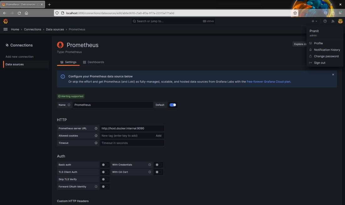
Task: Enable TLS Client Auth toggle
Action: click(x=105, y=172)
